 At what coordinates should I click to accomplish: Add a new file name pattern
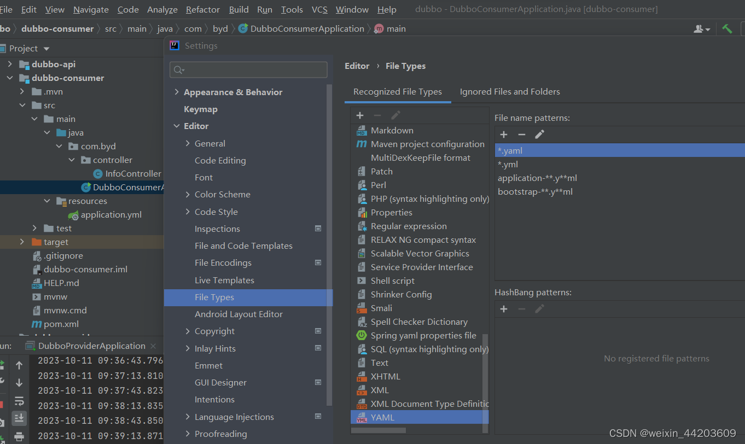504,135
